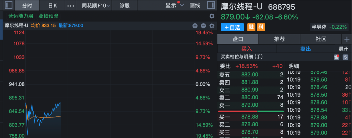Toggle the right sidebar panel icon
Viewport: 352px width, 138px height.
point(211,5)
